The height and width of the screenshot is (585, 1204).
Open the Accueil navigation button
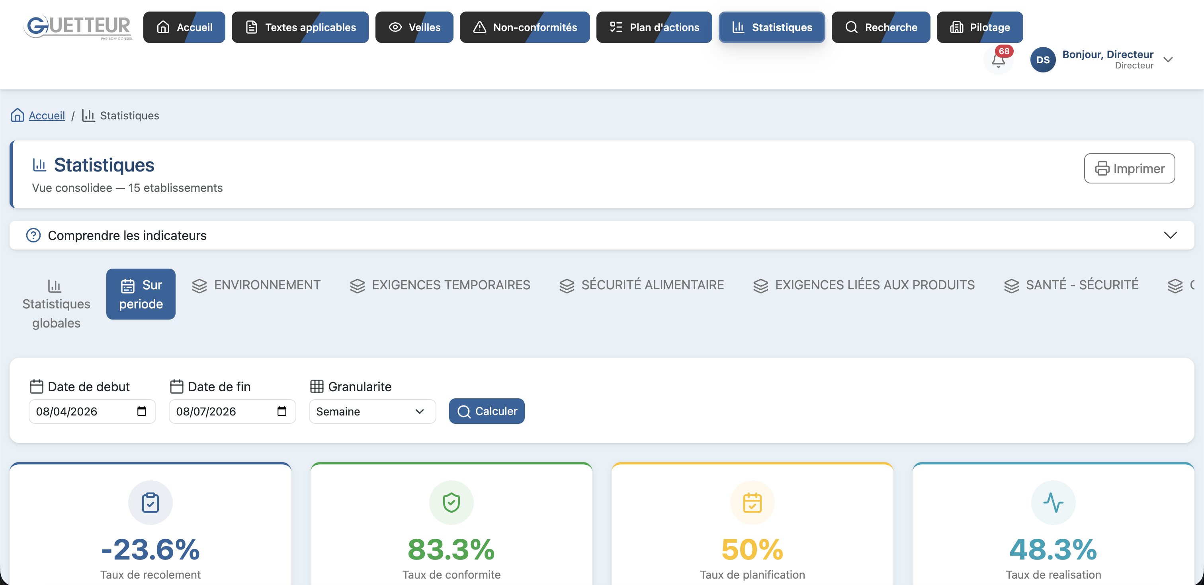click(184, 27)
